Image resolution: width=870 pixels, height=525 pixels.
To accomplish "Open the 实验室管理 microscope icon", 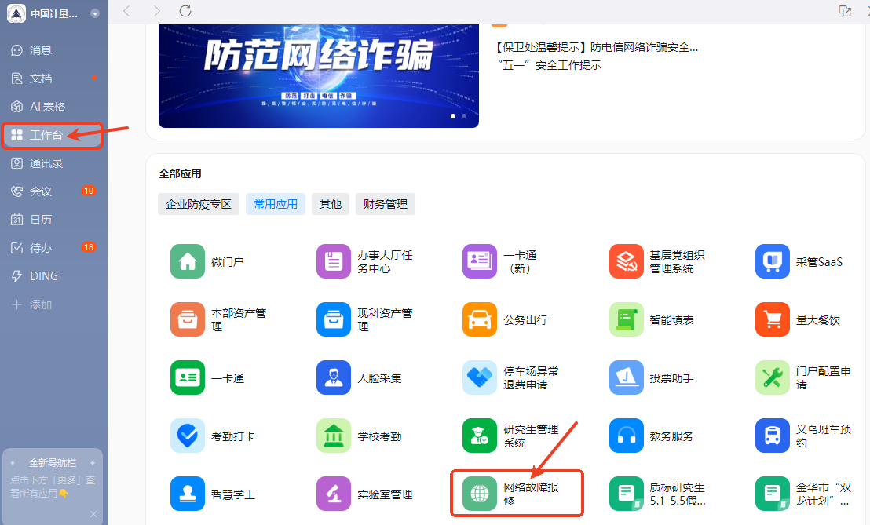I will point(334,494).
